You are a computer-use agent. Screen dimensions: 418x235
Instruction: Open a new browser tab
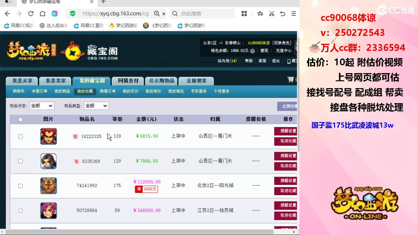103,2
